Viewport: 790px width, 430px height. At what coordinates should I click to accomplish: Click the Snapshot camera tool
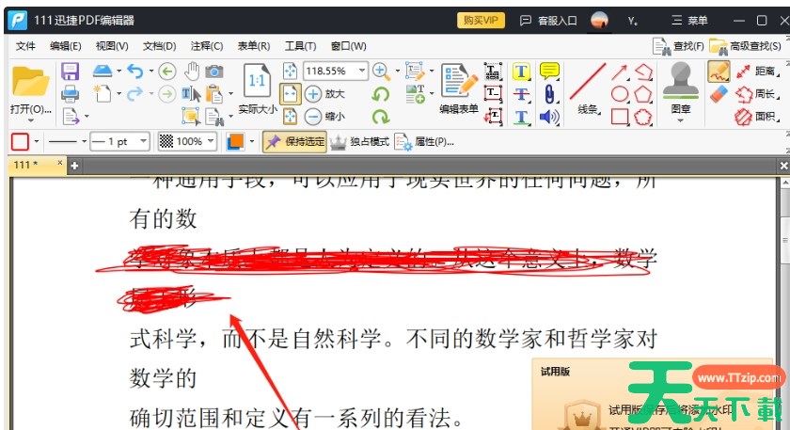click(x=214, y=72)
